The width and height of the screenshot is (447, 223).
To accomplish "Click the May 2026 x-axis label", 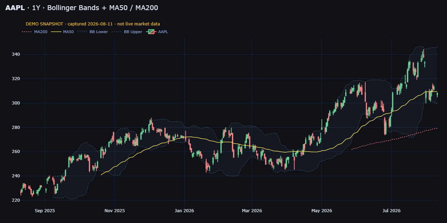I will coord(322,211).
